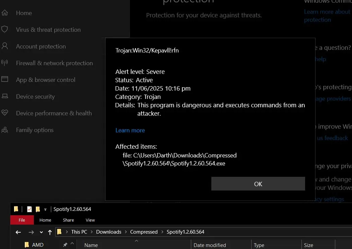Click the Alert level: Severe line
Screen dimensions: 352x249
(140, 72)
